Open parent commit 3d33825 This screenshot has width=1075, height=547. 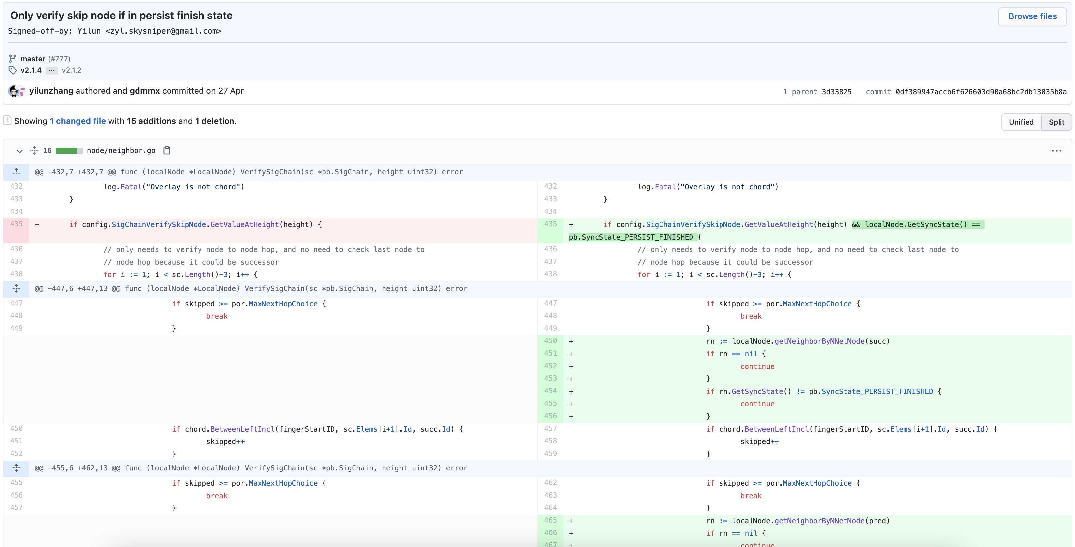point(836,92)
